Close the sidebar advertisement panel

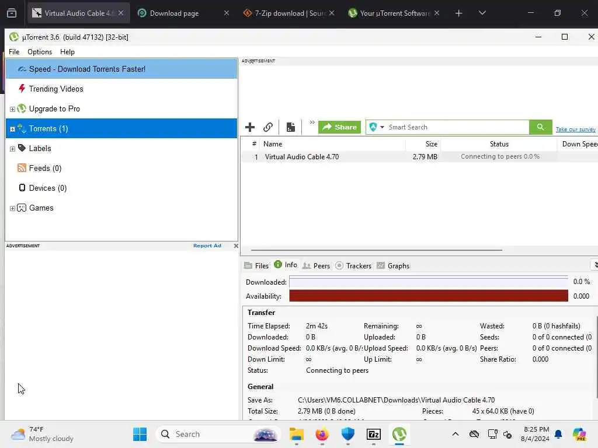[x=236, y=246]
